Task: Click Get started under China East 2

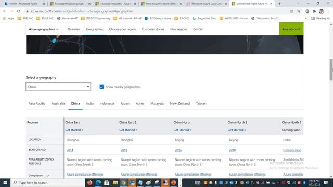Action: click(x=129, y=130)
